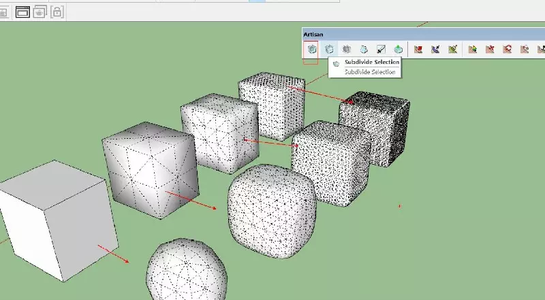This screenshot has height=300, width=545.
Task: Select the vertex Select tool with green arrow
Action: click(x=472, y=49)
